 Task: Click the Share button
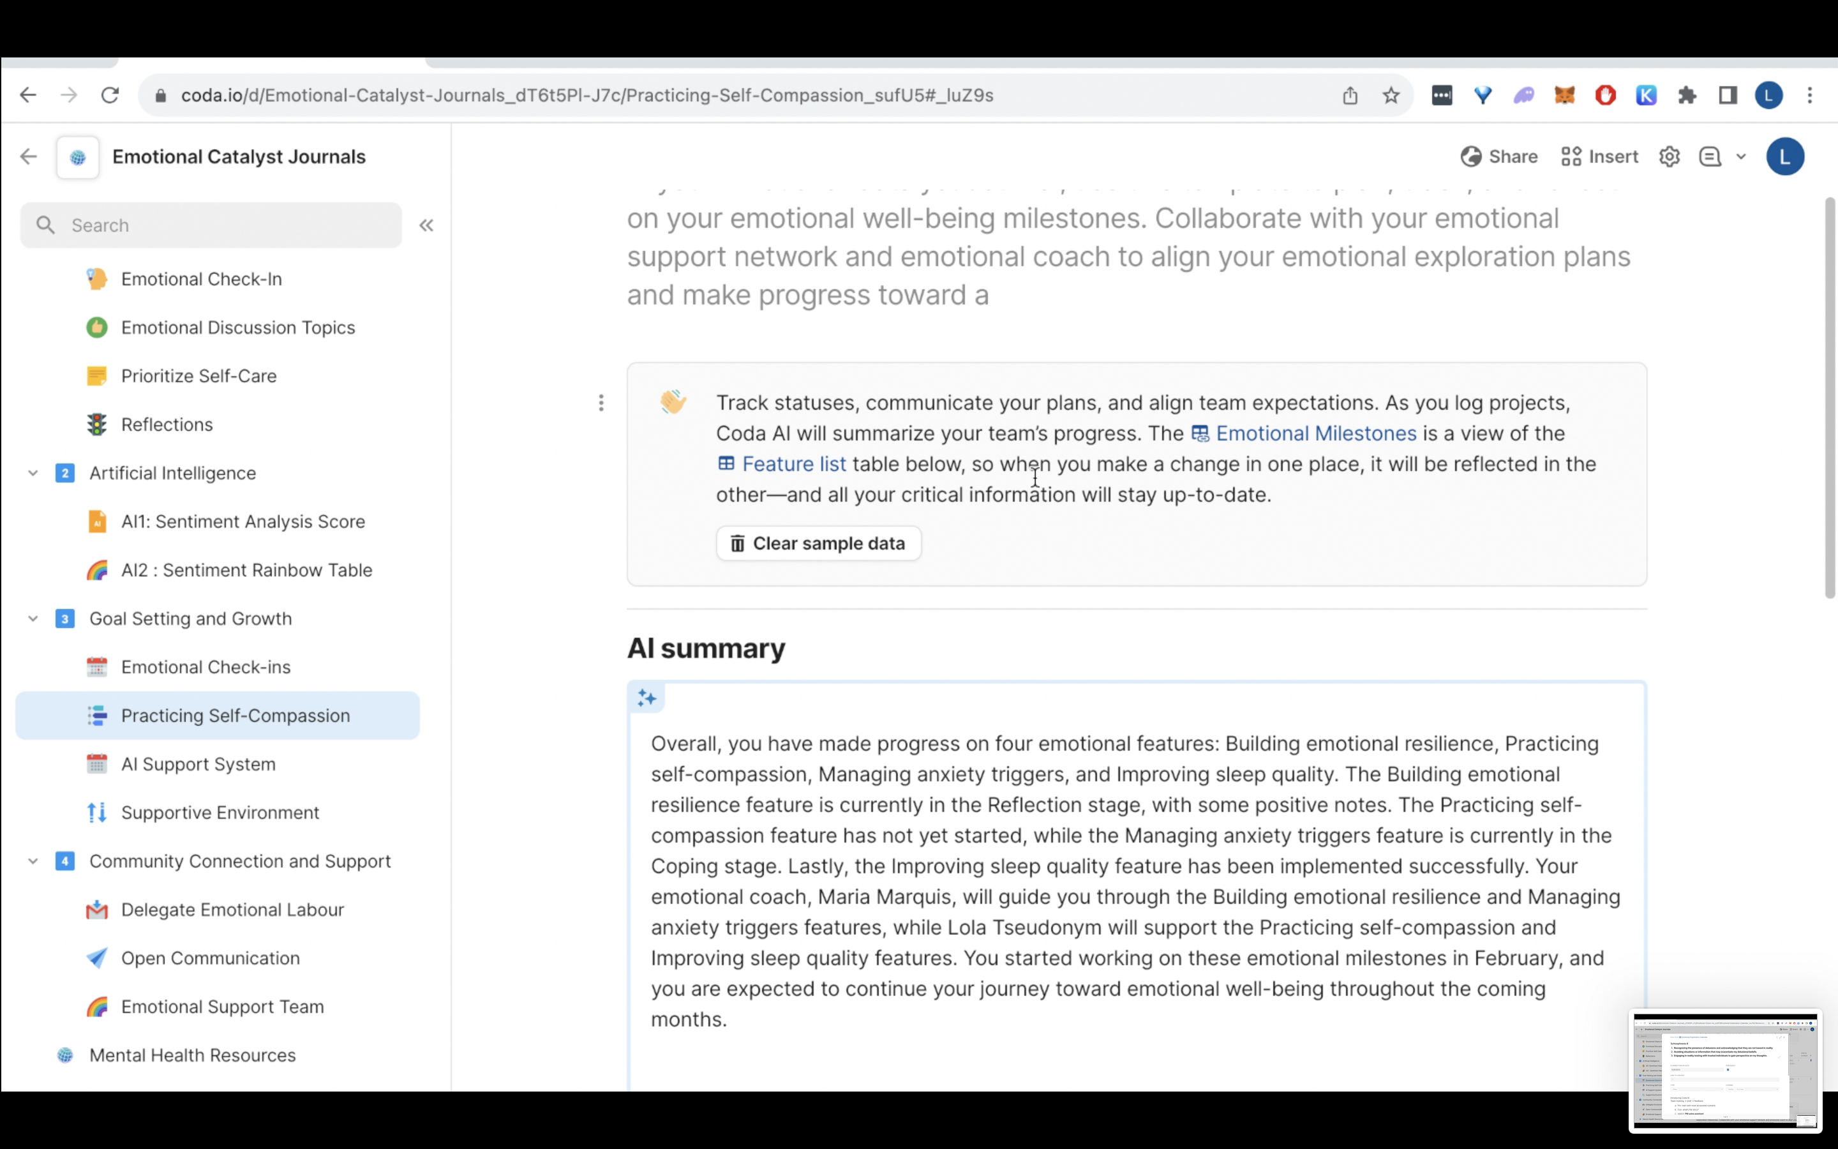tap(1498, 156)
